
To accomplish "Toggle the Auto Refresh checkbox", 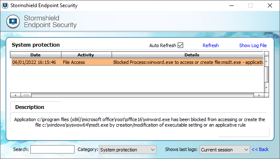I will 180,45.
